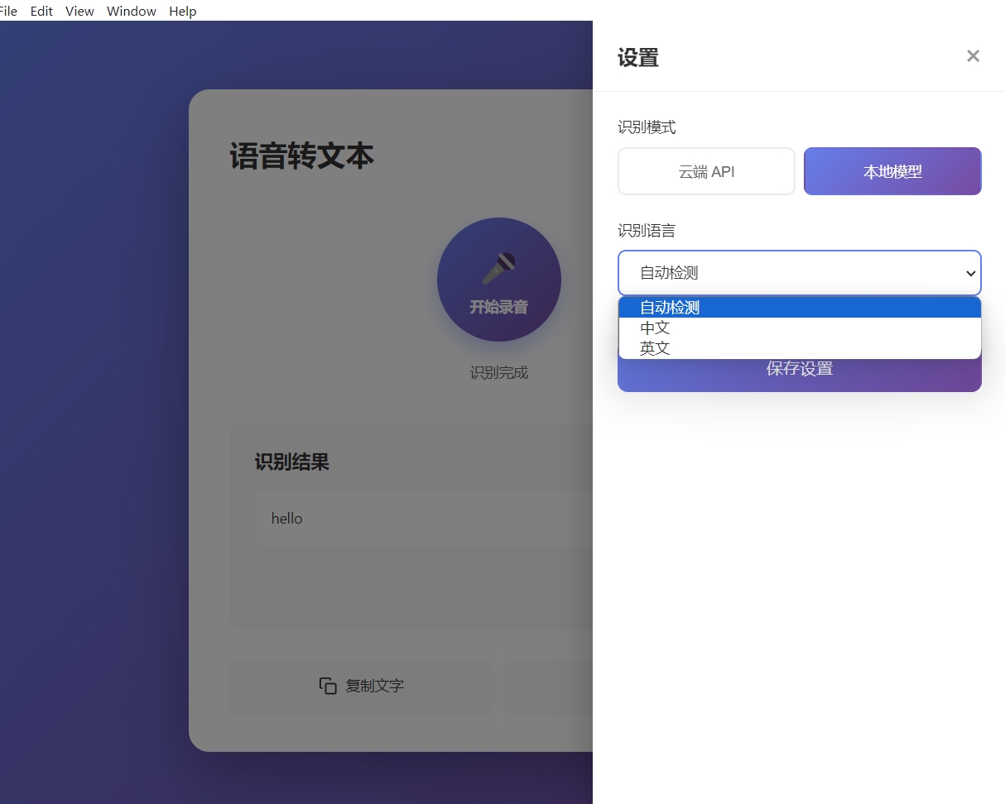Screen dimensions: 1005x804
Task: Open the View menu
Action: pyautogui.click(x=79, y=11)
